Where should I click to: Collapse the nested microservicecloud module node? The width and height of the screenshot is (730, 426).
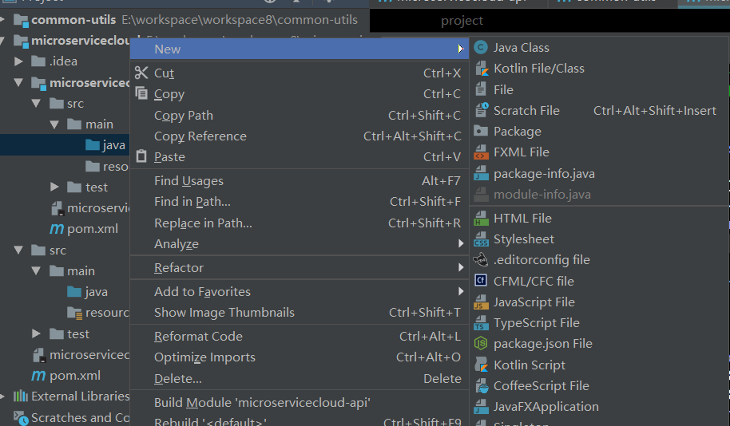tap(18, 82)
